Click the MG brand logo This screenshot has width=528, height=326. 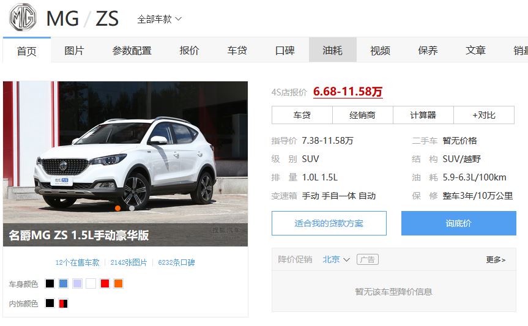pyautogui.click(x=23, y=17)
